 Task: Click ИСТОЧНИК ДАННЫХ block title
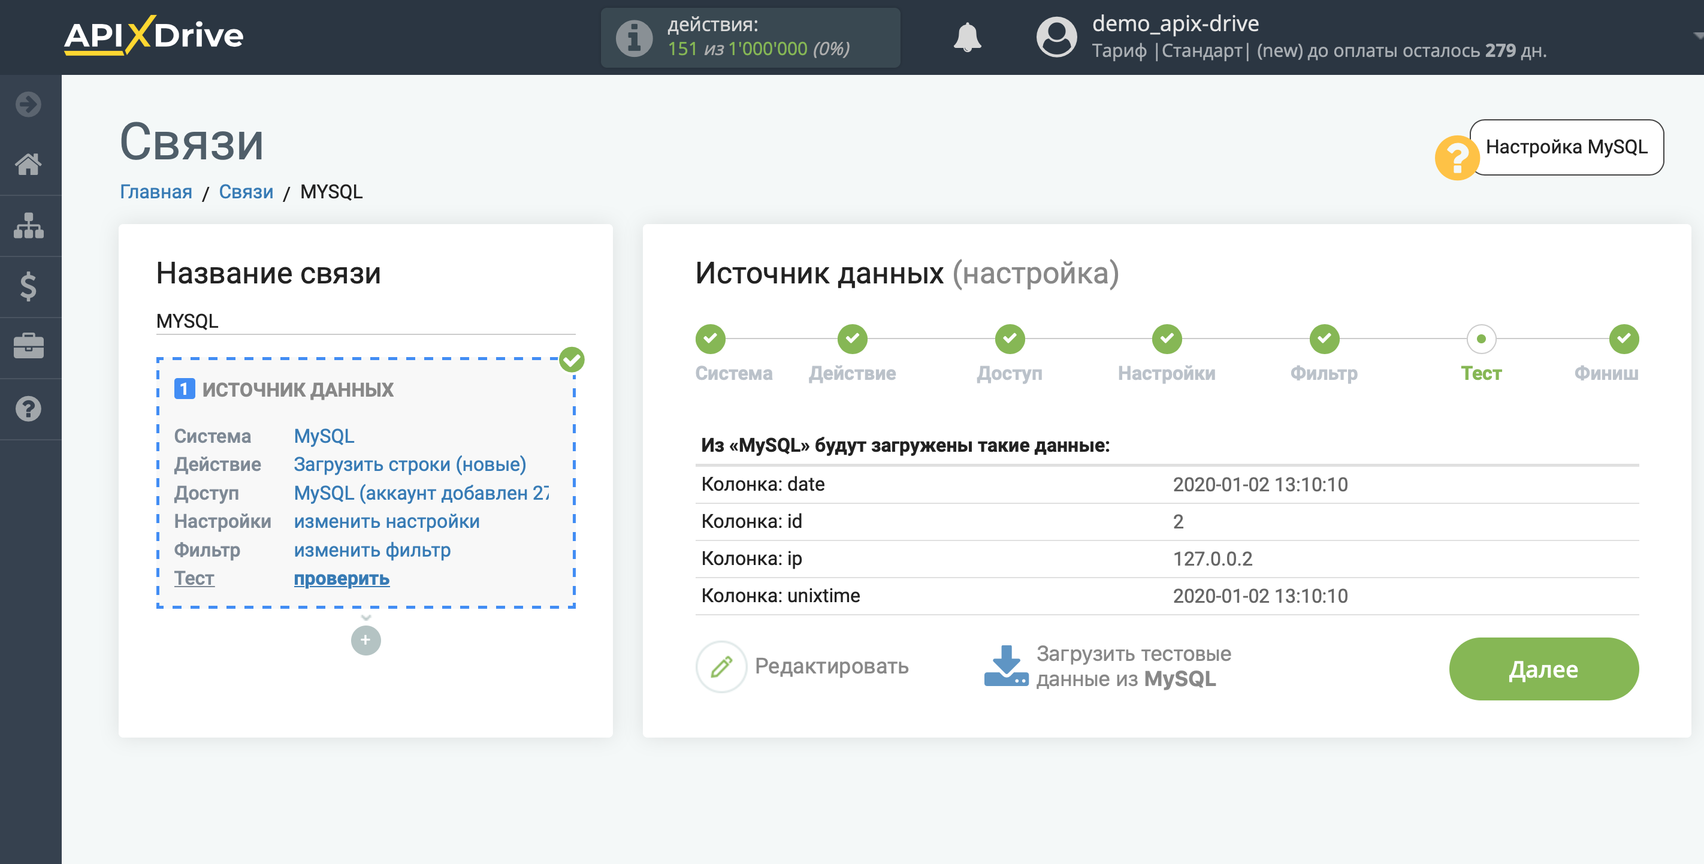(298, 389)
